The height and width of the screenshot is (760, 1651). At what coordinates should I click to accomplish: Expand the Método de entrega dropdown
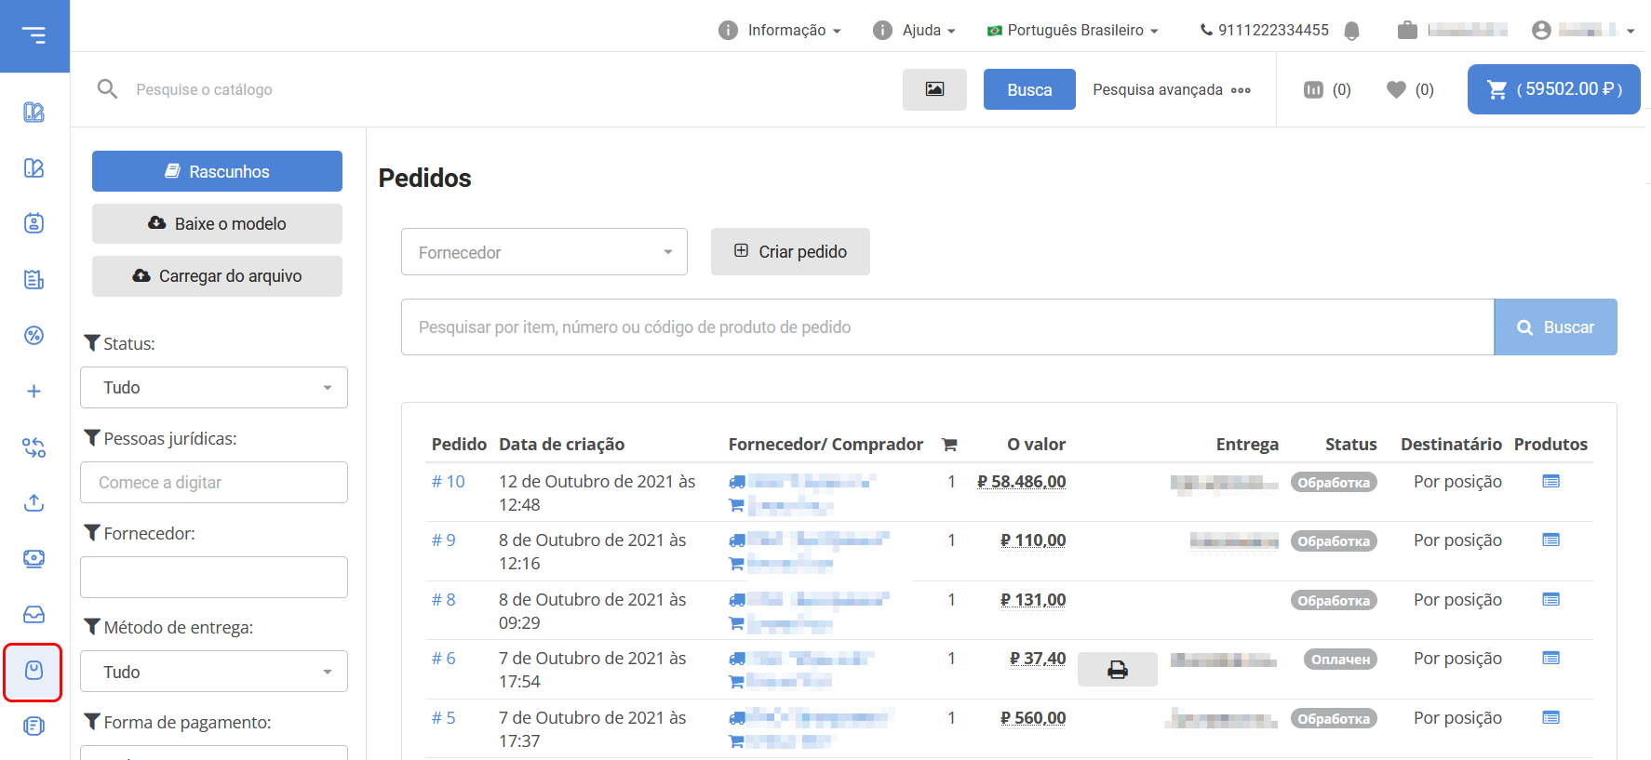214,672
